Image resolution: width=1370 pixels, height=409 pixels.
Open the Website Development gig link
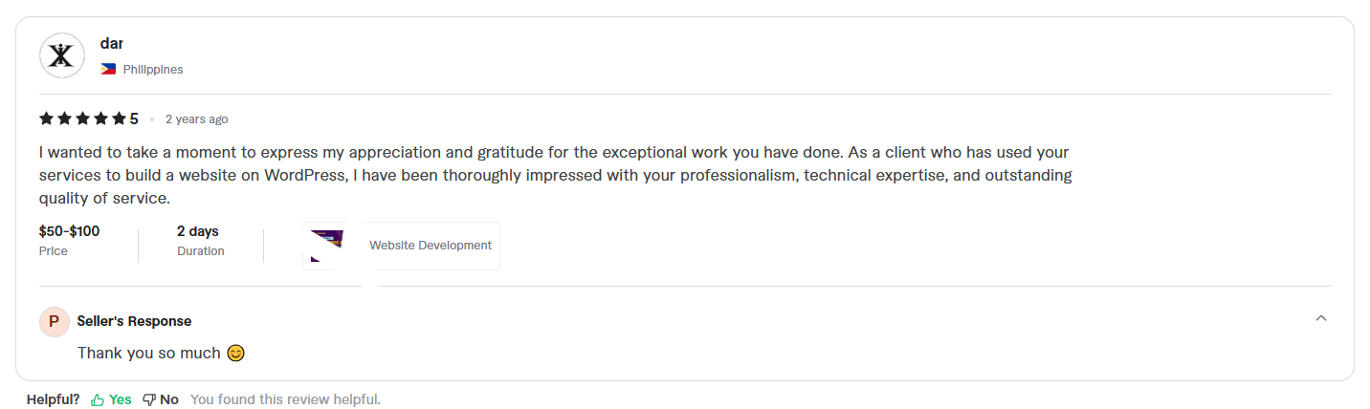(x=431, y=246)
